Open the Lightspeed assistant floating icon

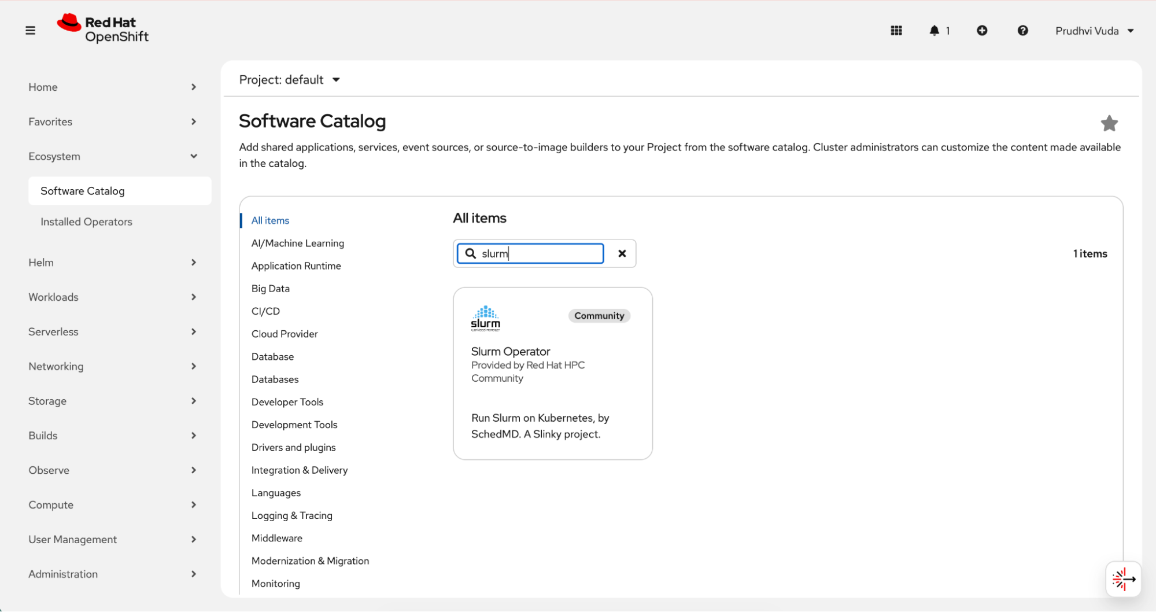coord(1123,579)
